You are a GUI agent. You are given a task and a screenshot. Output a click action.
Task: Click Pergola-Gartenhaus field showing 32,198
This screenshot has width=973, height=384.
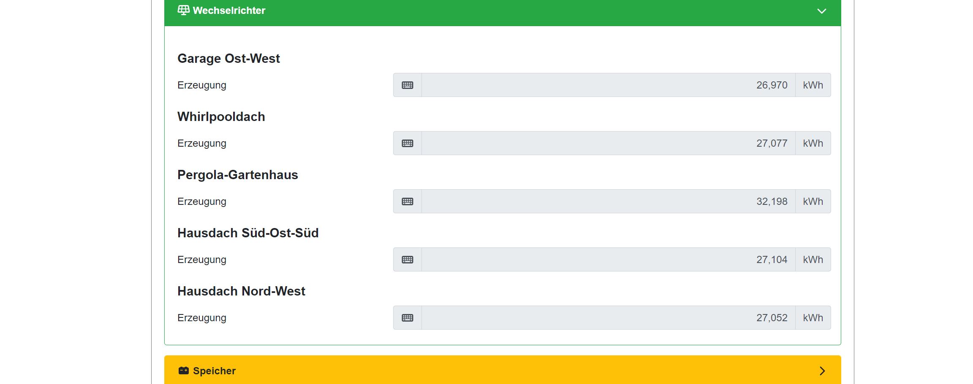click(608, 201)
